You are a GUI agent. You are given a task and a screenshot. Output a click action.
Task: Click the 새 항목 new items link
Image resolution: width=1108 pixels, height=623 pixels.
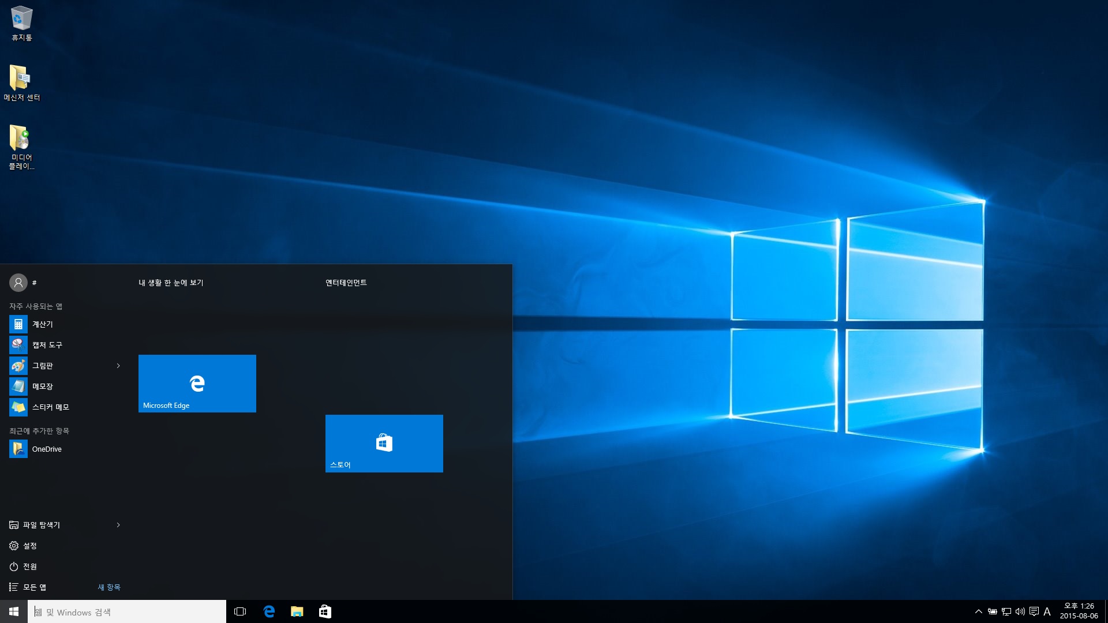(109, 587)
